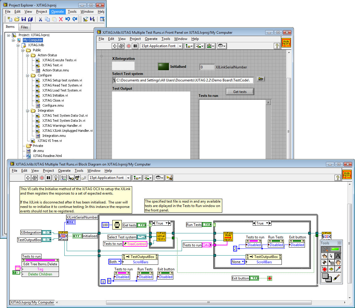Click Undo arrow in Project Explorer toolbar
The height and width of the screenshot is (308, 355).
coord(68,19)
